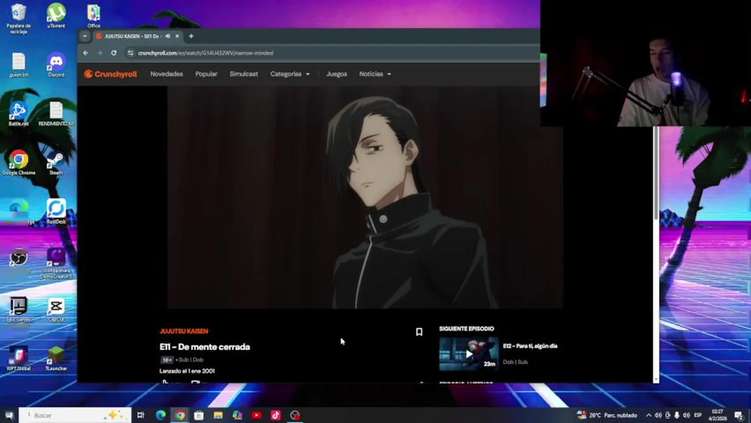751x423 pixels.
Task: Open the Popular section
Action: 206,74
